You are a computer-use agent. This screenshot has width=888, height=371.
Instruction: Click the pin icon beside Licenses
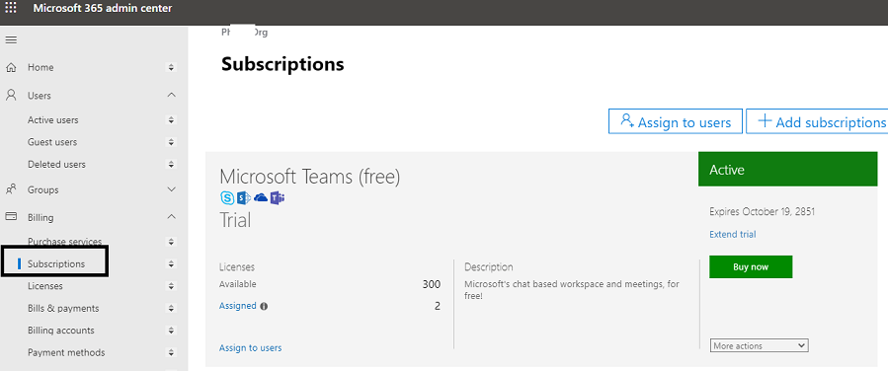pos(171,286)
